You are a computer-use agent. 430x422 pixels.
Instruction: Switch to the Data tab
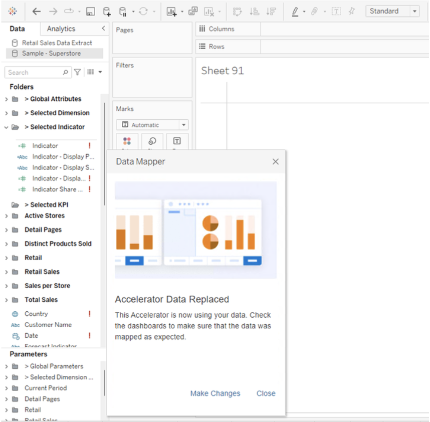(17, 29)
